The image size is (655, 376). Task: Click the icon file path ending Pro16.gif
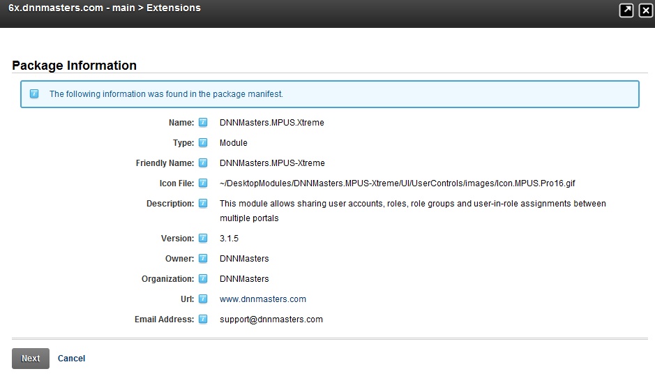point(398,183)
